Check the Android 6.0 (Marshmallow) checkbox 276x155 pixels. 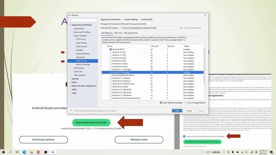110,75
